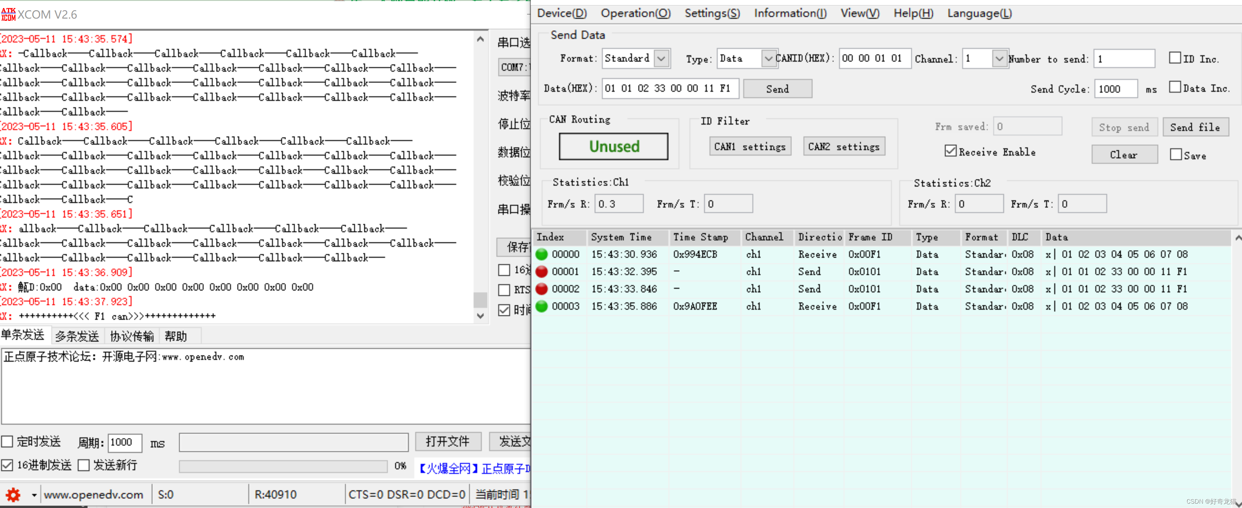This screenshot has height=508, width=1242.
Task: Click Stop send button to halt transmission
Action: [x=1122, y=127]
